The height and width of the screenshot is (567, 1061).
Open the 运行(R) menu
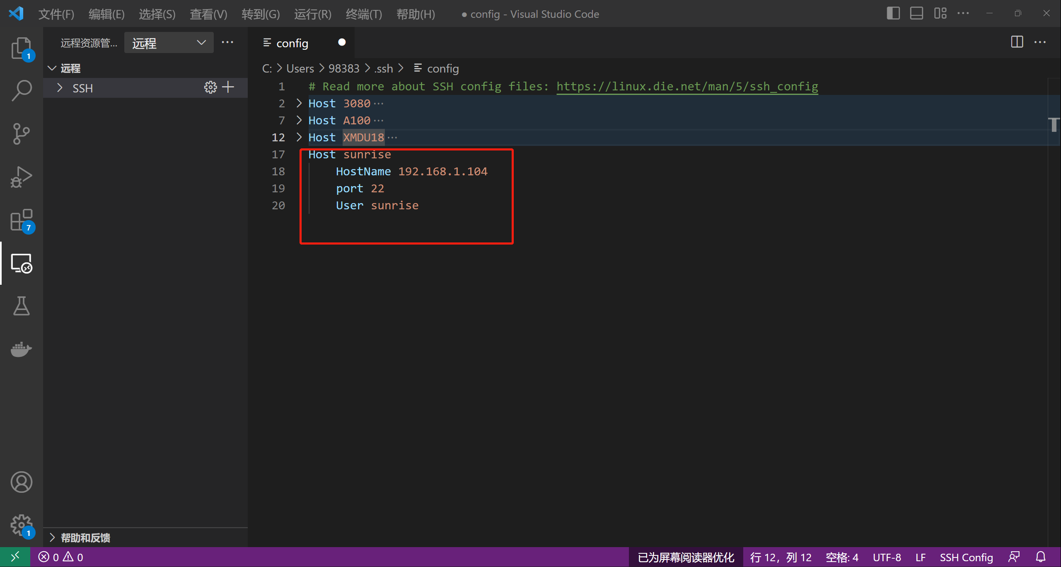pyautogui.click(x=312, y=14)
